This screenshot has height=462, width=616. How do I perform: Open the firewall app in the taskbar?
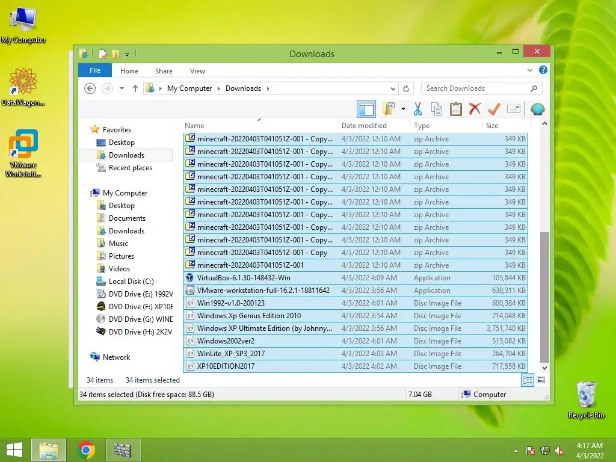123,450
